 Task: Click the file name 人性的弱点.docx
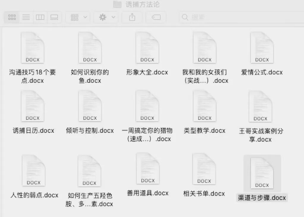(x=34, y=195)
